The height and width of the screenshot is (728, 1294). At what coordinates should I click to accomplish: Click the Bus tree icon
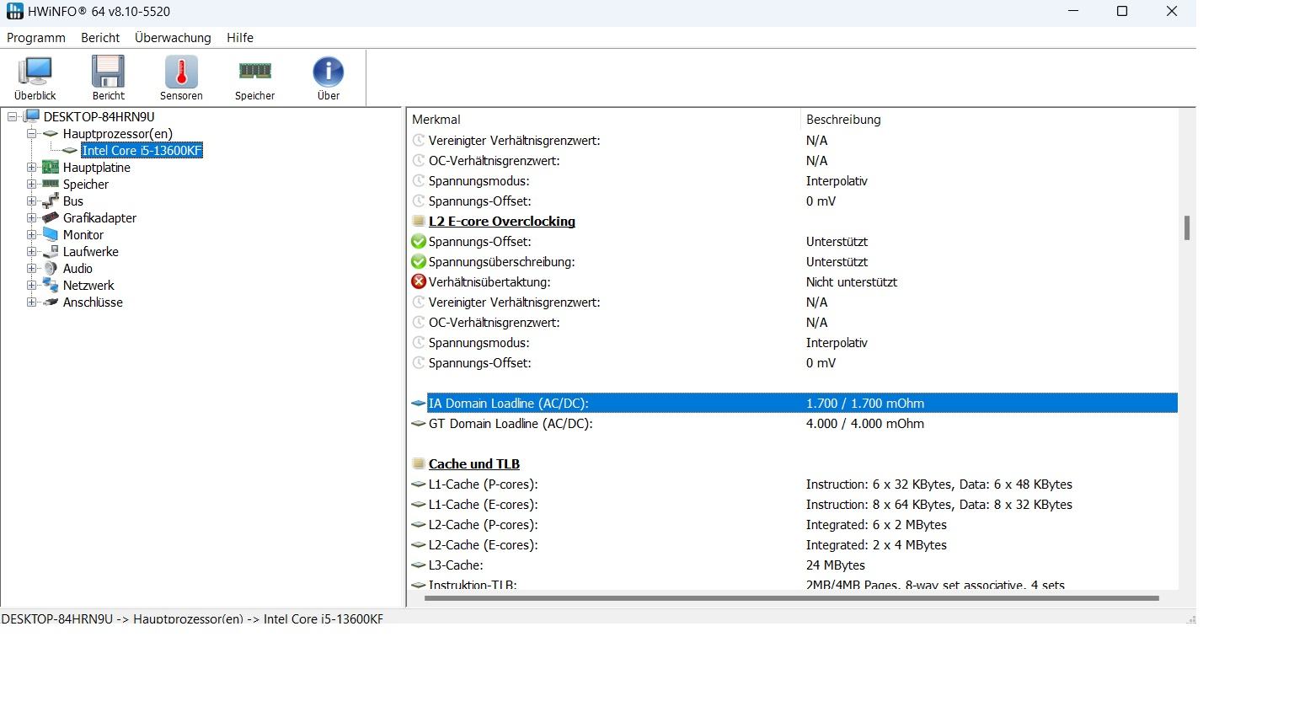tap(51, 201)
